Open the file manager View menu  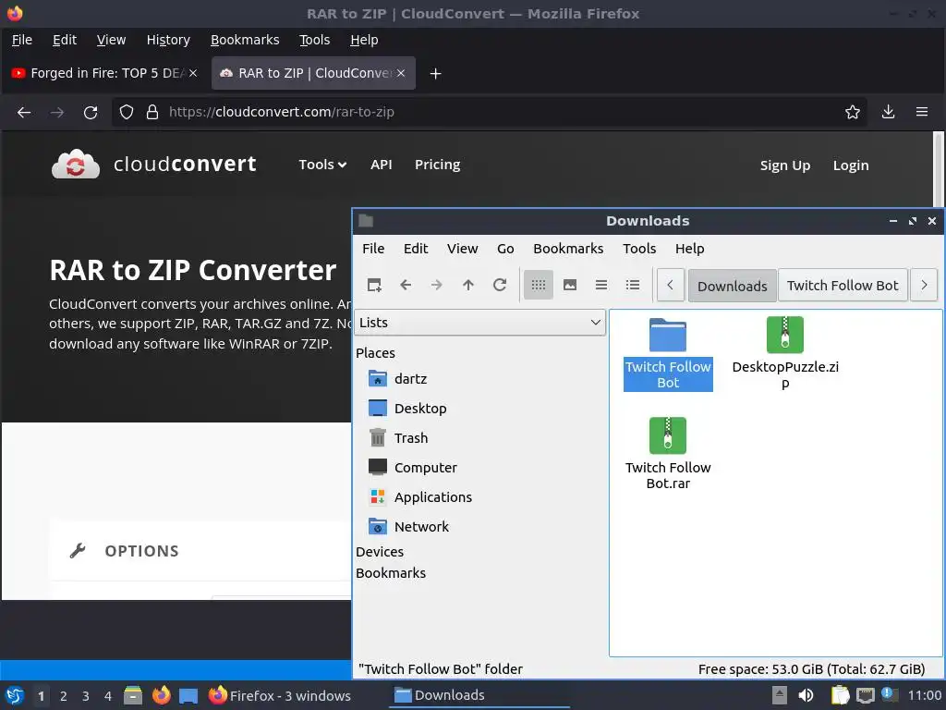(462, 249)
